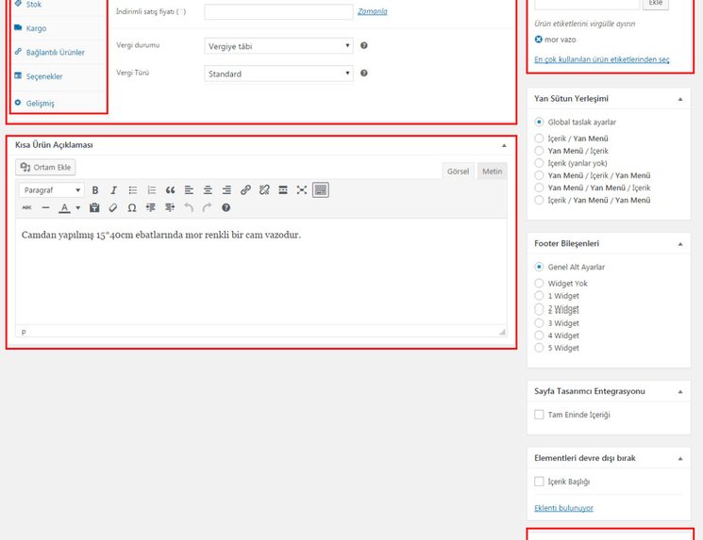Select İçerik / Yan Menü layout
Image resolution: width=703 pixels, height=540 pixels.
[x=539, y=138]
